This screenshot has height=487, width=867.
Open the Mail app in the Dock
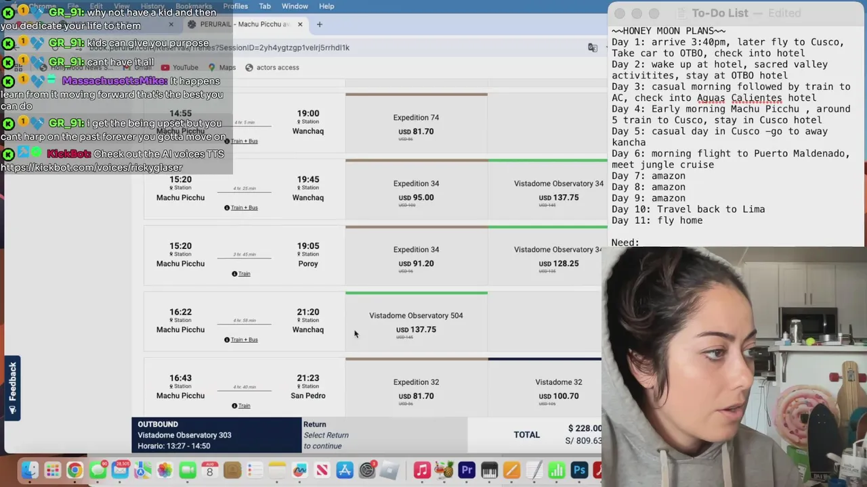click(120, 470)
